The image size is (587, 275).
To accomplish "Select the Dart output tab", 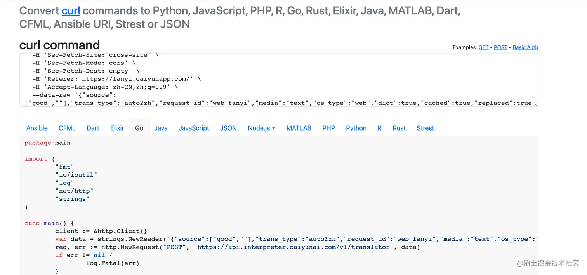I will pyautogui.click(x=93, y=128).
